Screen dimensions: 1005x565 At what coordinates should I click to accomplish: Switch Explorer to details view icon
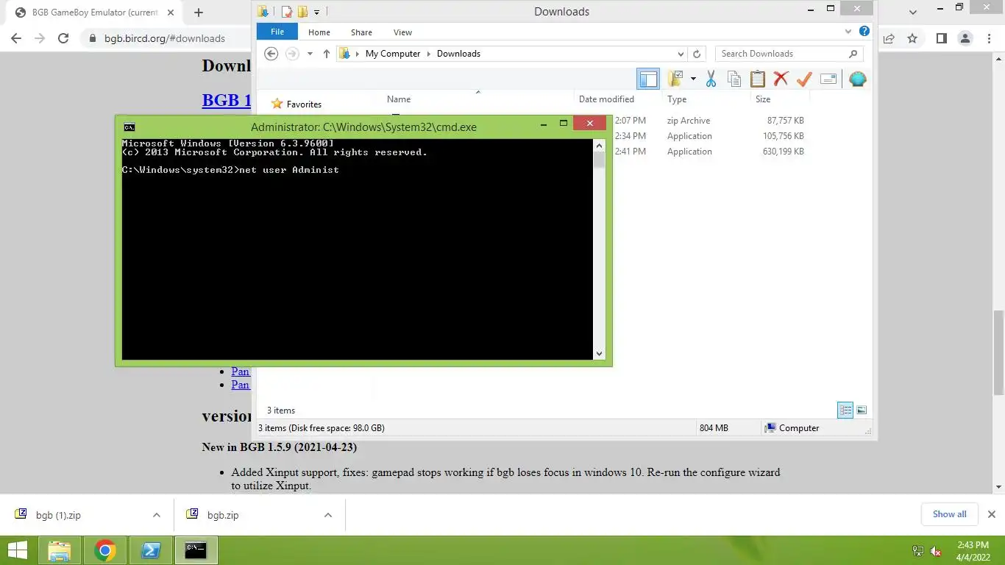point(845,411)
